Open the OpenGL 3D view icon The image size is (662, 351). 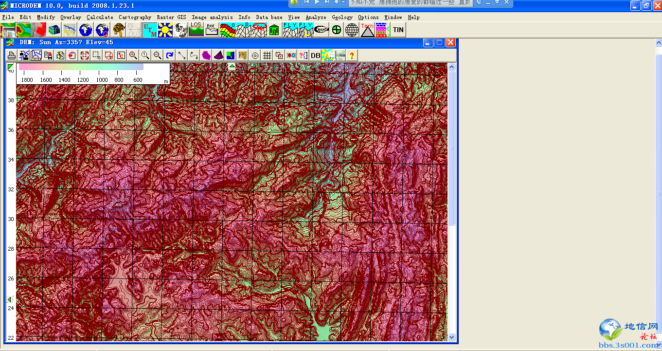point(322,30)
